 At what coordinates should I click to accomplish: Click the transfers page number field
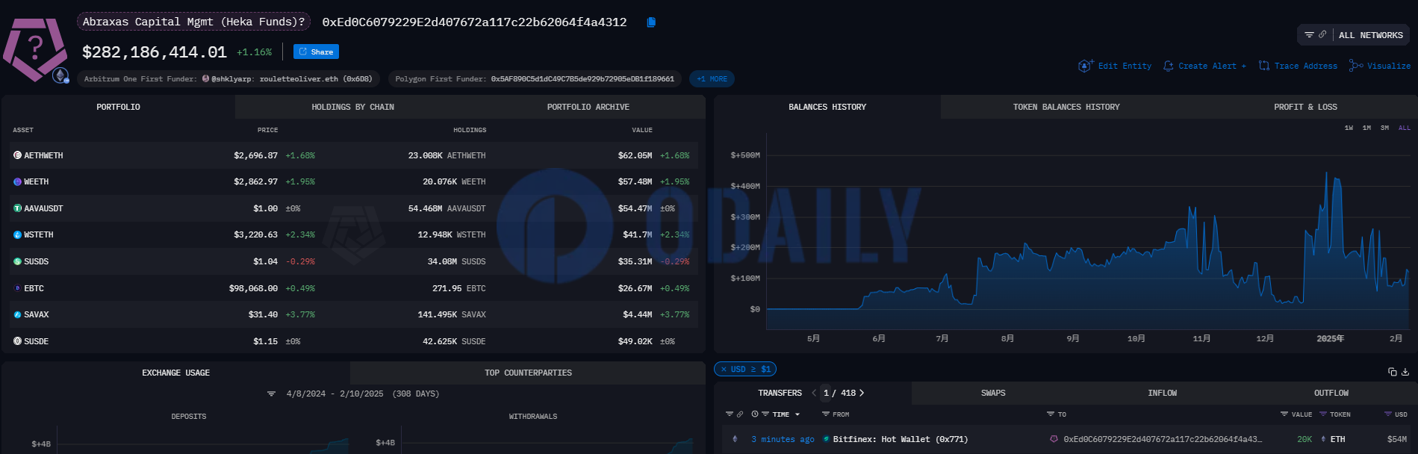826,393
